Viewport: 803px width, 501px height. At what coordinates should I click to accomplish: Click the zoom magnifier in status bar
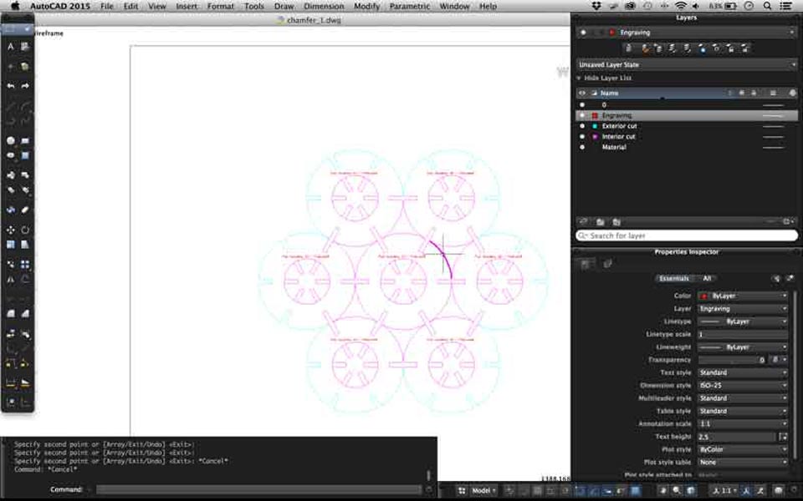click(677, 491)
